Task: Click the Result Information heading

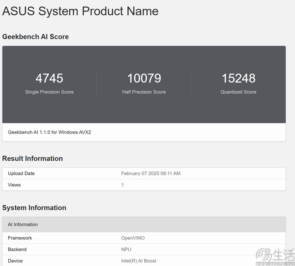Action: [x=33, y=158]
